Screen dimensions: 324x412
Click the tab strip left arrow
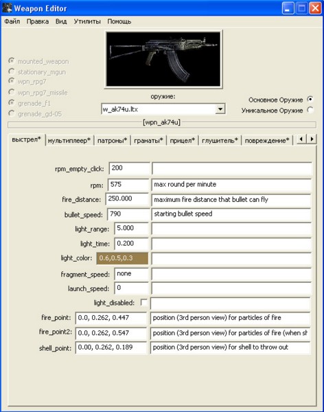(301, 139)
